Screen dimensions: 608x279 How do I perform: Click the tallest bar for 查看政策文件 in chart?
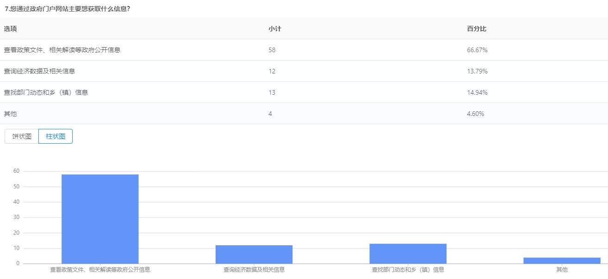tap(100, 219)
